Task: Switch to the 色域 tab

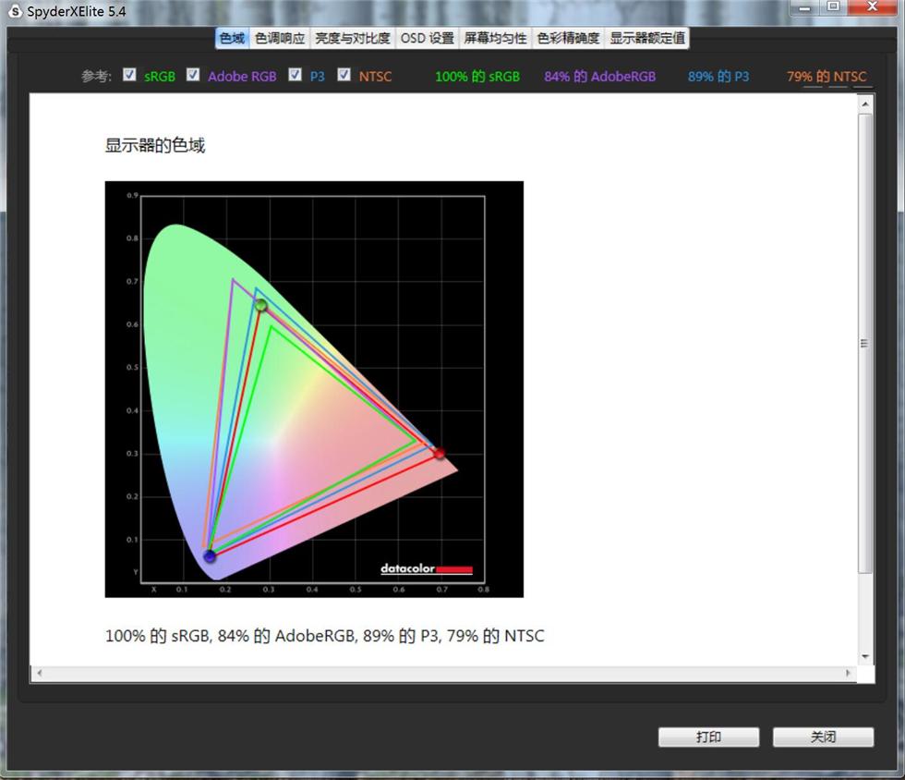Action: (232, 38)
